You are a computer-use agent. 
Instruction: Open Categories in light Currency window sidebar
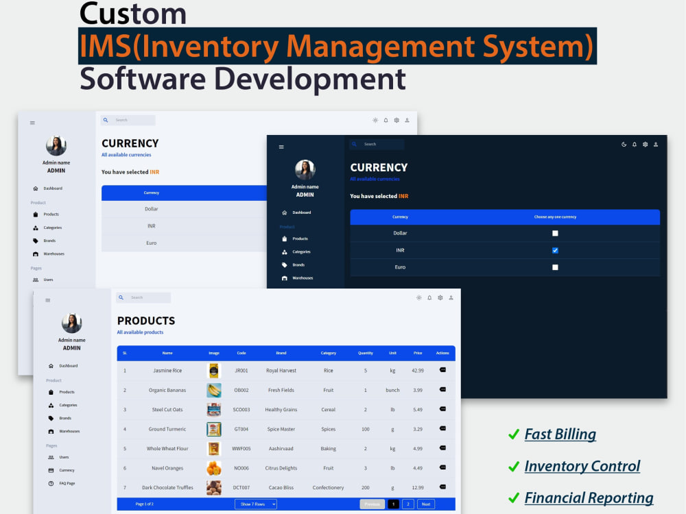(x=47, y=228)
